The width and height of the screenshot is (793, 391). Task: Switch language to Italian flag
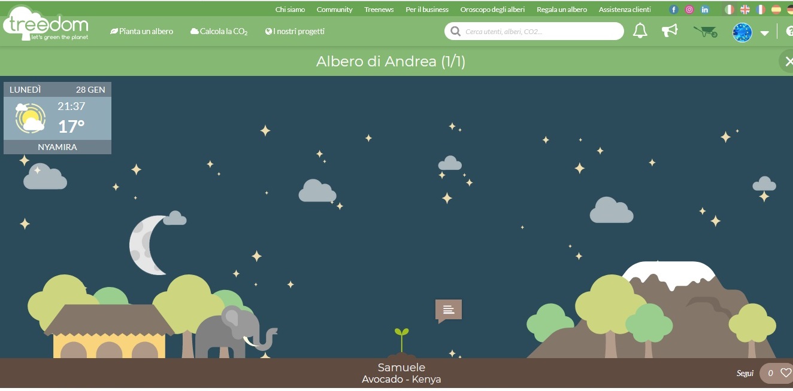tap(730, 10)
